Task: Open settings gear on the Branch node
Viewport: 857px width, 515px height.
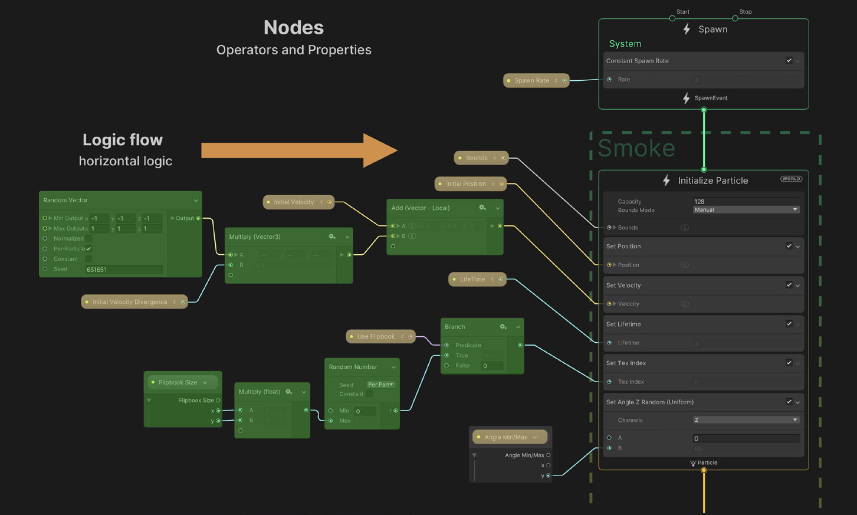Action: [x=503, y=327]
